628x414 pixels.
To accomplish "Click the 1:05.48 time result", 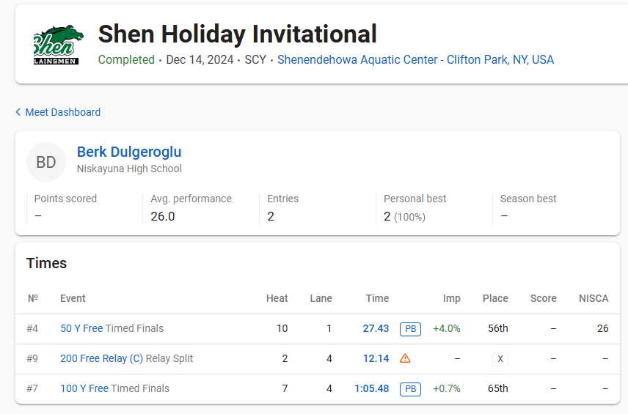I will [x=371, y=389].
